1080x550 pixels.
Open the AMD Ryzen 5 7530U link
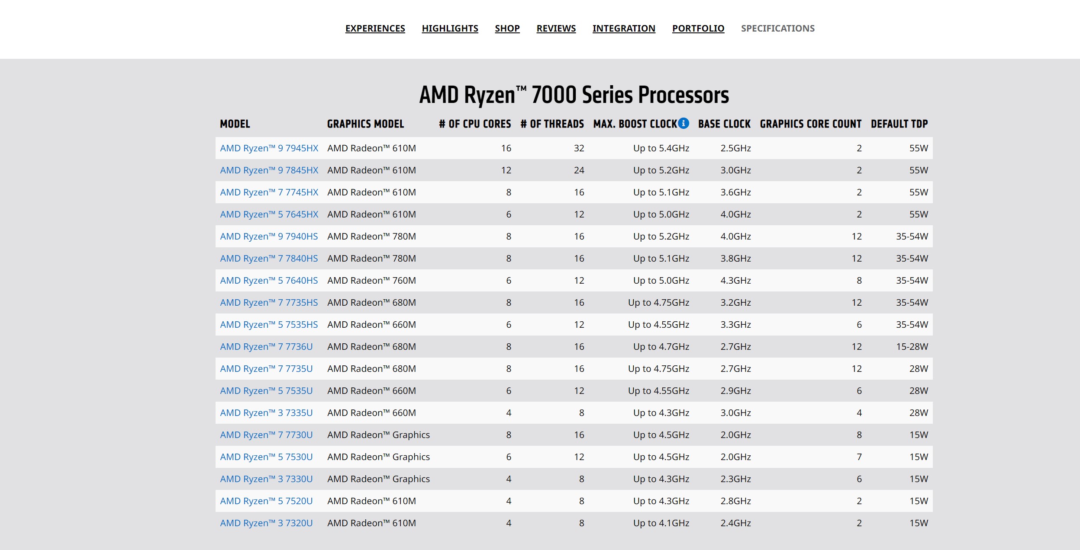tap(266, 457)
